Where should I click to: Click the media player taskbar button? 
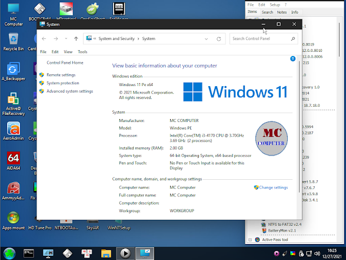(x=125, y=254)
